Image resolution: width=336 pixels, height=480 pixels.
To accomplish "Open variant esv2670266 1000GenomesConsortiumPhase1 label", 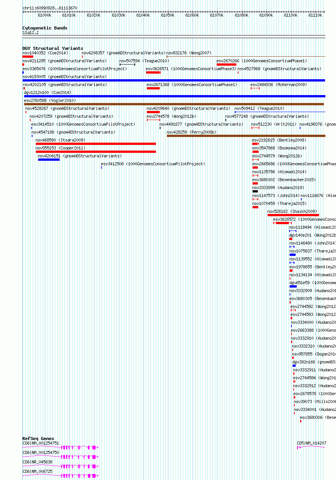I will pos(262,61).
